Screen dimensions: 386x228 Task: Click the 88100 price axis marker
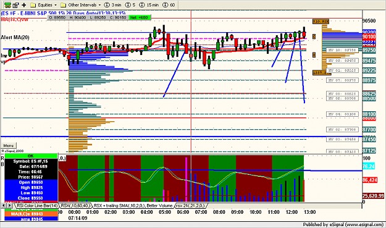coord(369,114)
